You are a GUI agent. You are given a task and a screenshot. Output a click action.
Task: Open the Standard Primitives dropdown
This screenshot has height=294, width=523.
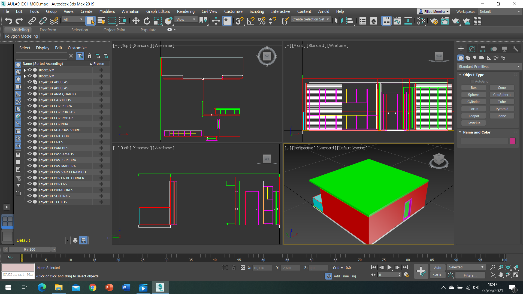coord(489,66)
